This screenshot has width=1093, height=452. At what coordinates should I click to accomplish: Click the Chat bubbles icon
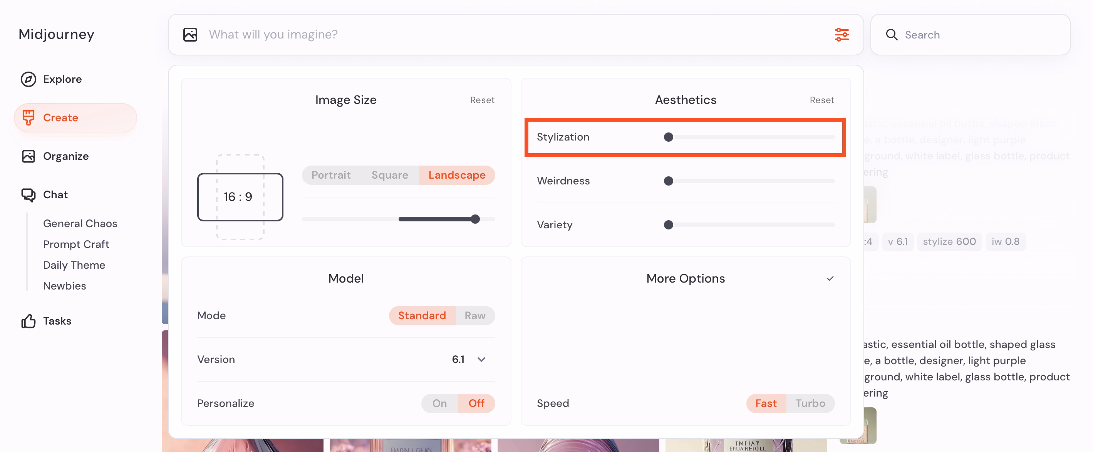point(28,195)
